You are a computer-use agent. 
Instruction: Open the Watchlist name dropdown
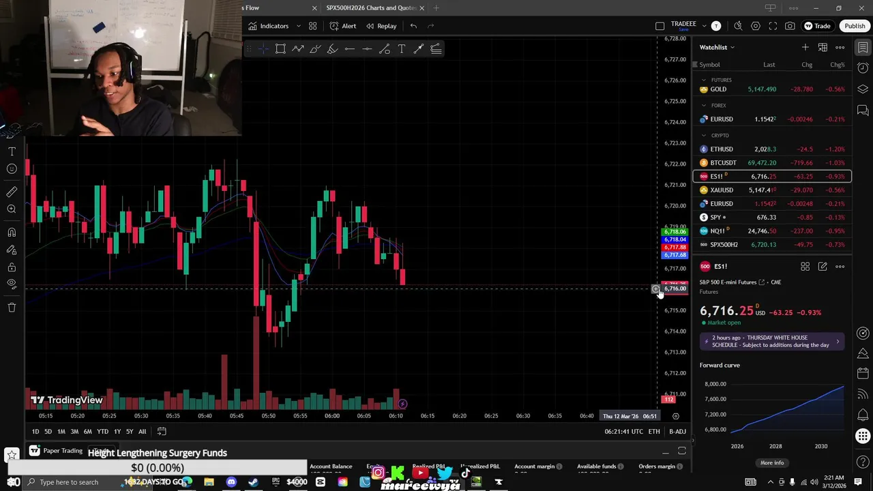coord(717,47)
